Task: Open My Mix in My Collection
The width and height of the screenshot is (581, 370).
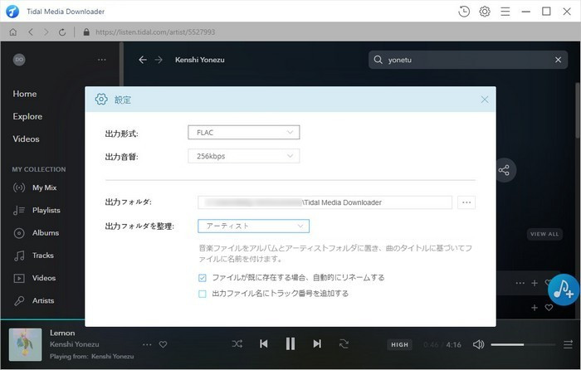Action: (35, 187)
